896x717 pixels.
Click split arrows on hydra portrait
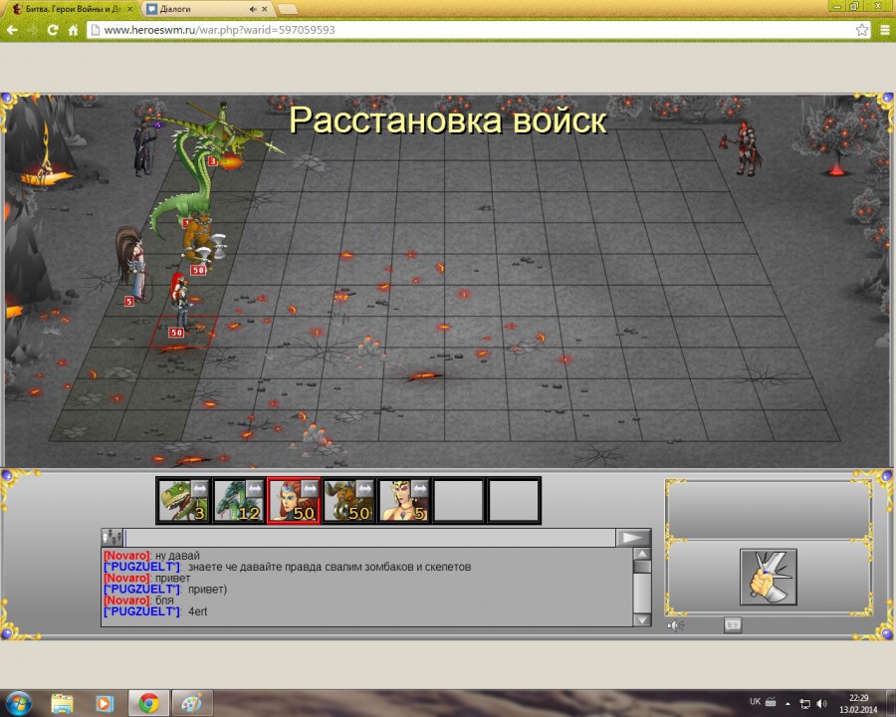pos(254,488)
